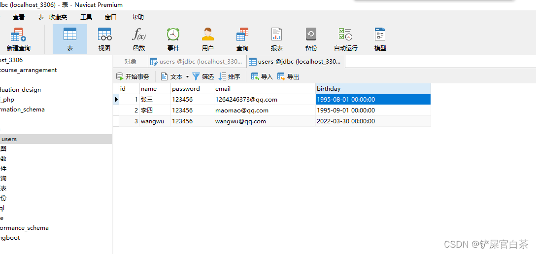Open the Query (查询) toolbar icon
The image size is (536, 254).
[242, 39]
